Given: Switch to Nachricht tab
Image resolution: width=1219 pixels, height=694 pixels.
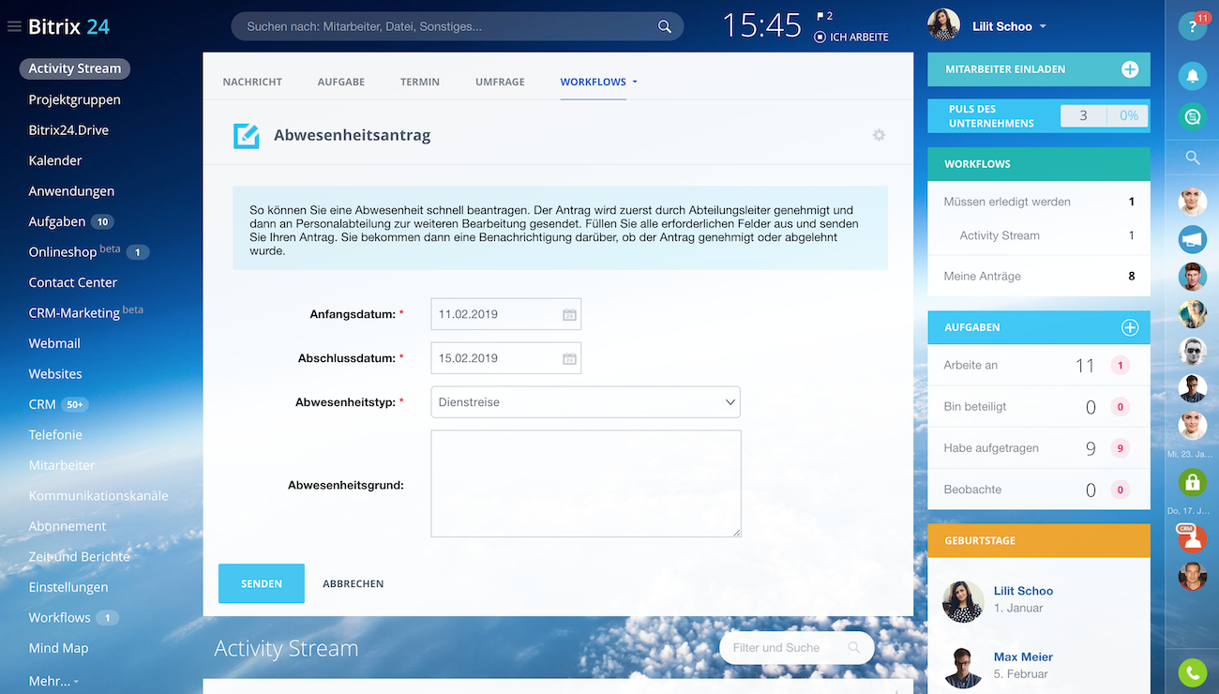Looking at the screenshot, I should [x=252, y=83].
